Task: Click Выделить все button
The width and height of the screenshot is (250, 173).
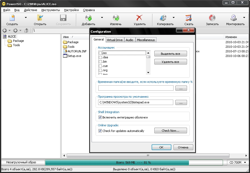Action: pyautogui.click(x=171, y=54)
